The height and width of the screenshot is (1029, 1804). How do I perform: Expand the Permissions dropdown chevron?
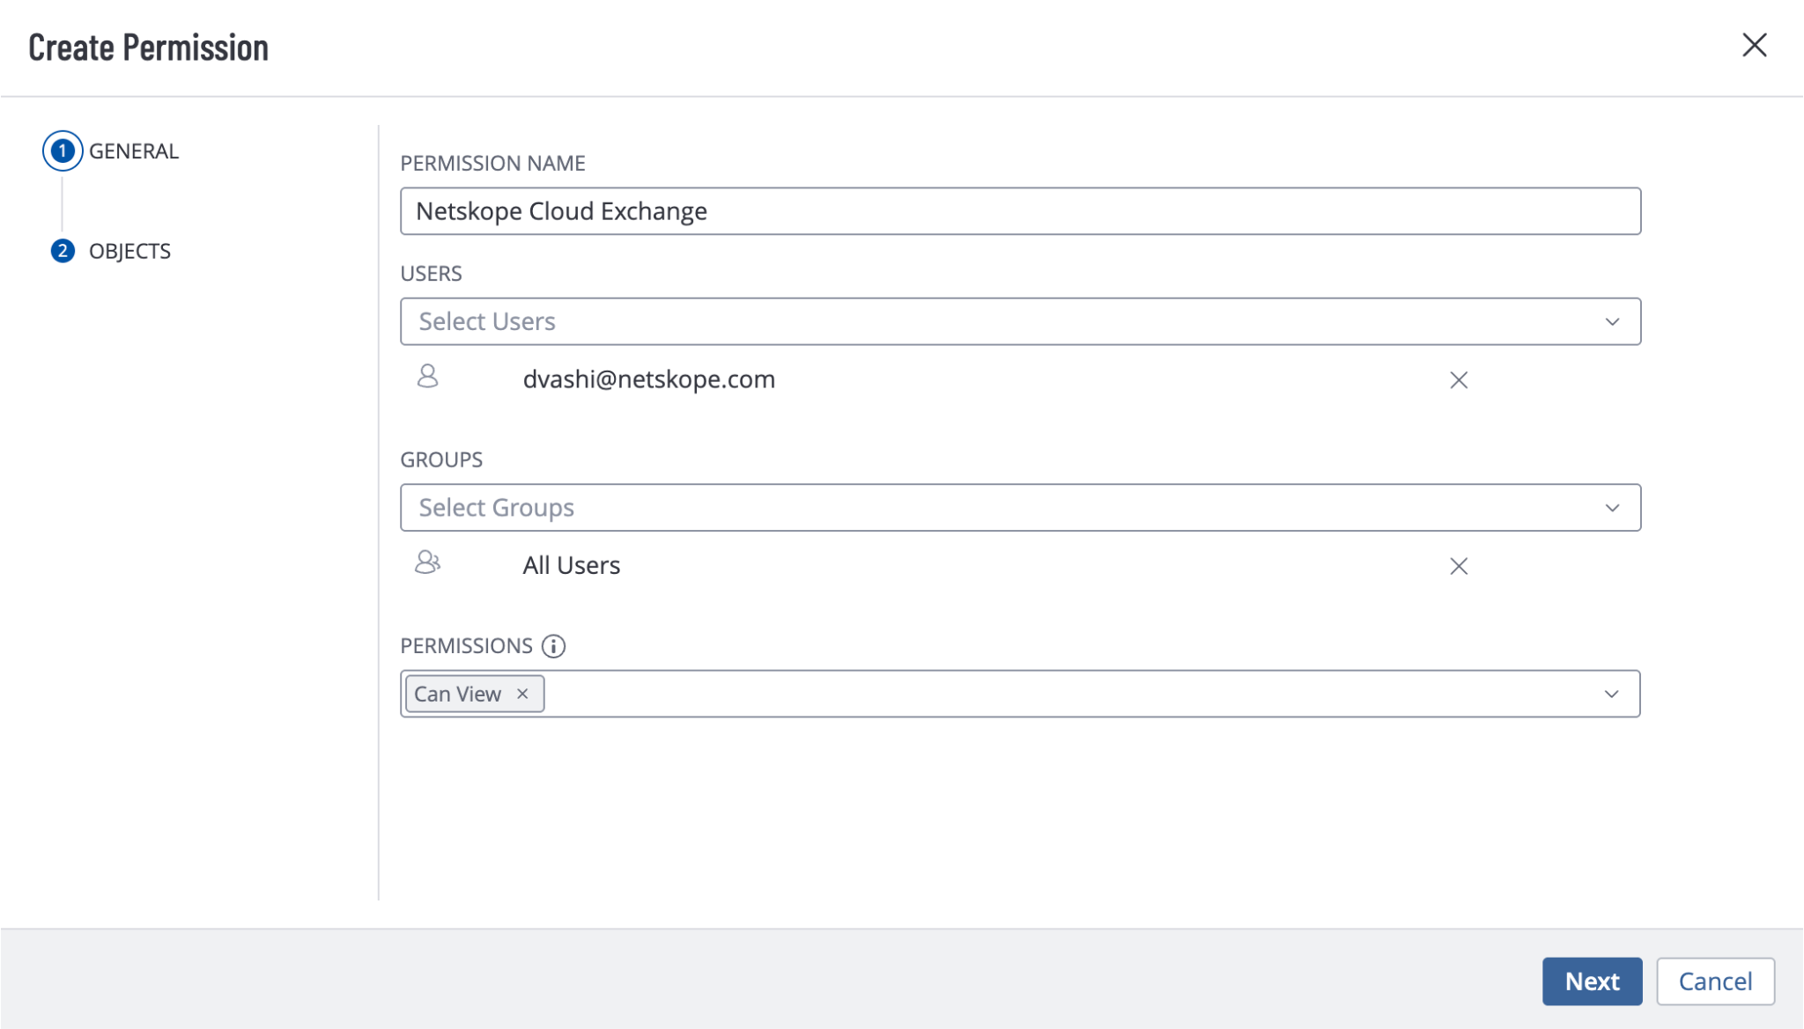[1611, 695]
